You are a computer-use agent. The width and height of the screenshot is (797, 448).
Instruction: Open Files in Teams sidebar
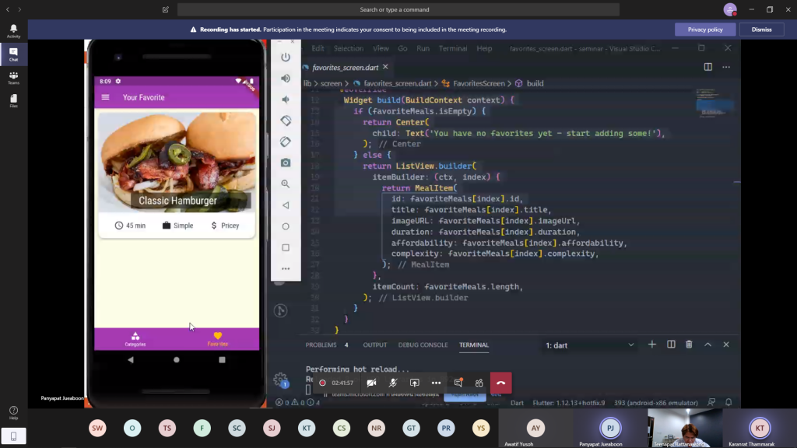coord(13,101)
